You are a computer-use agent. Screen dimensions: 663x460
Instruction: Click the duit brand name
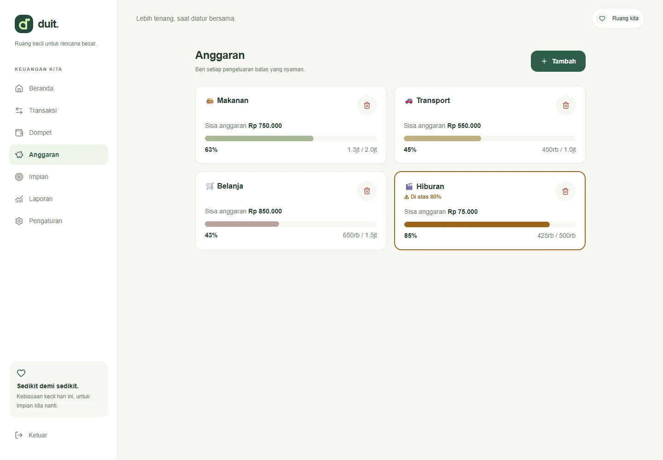48,24
